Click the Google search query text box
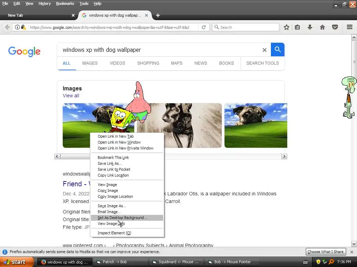 point(159,50)
